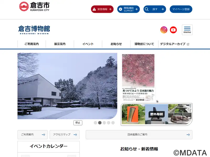210x157 pixels.
Task: Click the Kurayoshi City logo
Action: [34, 6]
